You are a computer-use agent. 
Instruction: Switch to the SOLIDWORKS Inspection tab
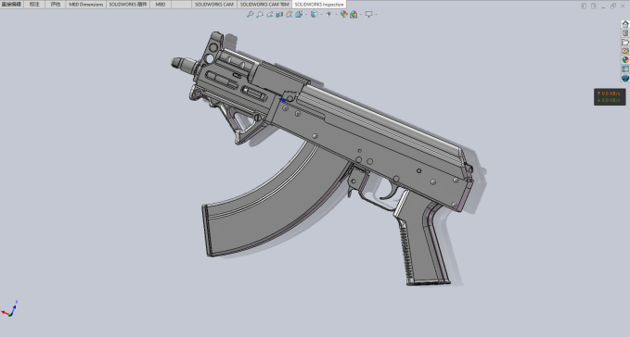coord(319,5)
